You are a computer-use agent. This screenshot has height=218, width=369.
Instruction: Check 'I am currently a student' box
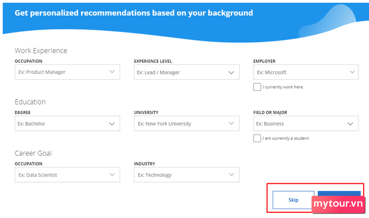click(x=257, y=138)
